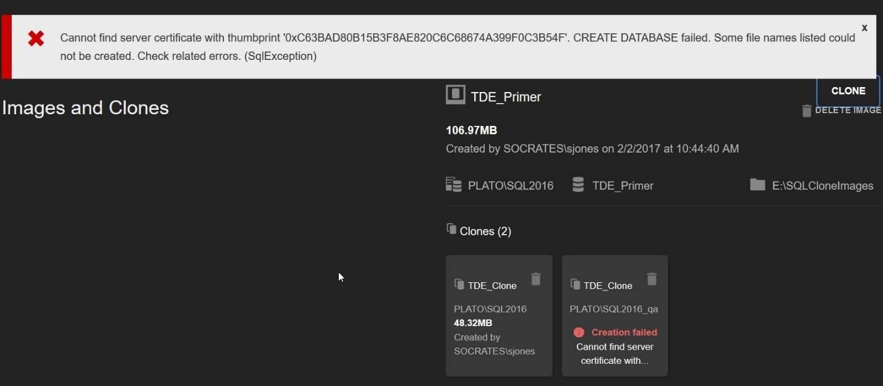Click the red error cross in the banner
The height and width of the screenshot is (386, 883).
[36, 38]
